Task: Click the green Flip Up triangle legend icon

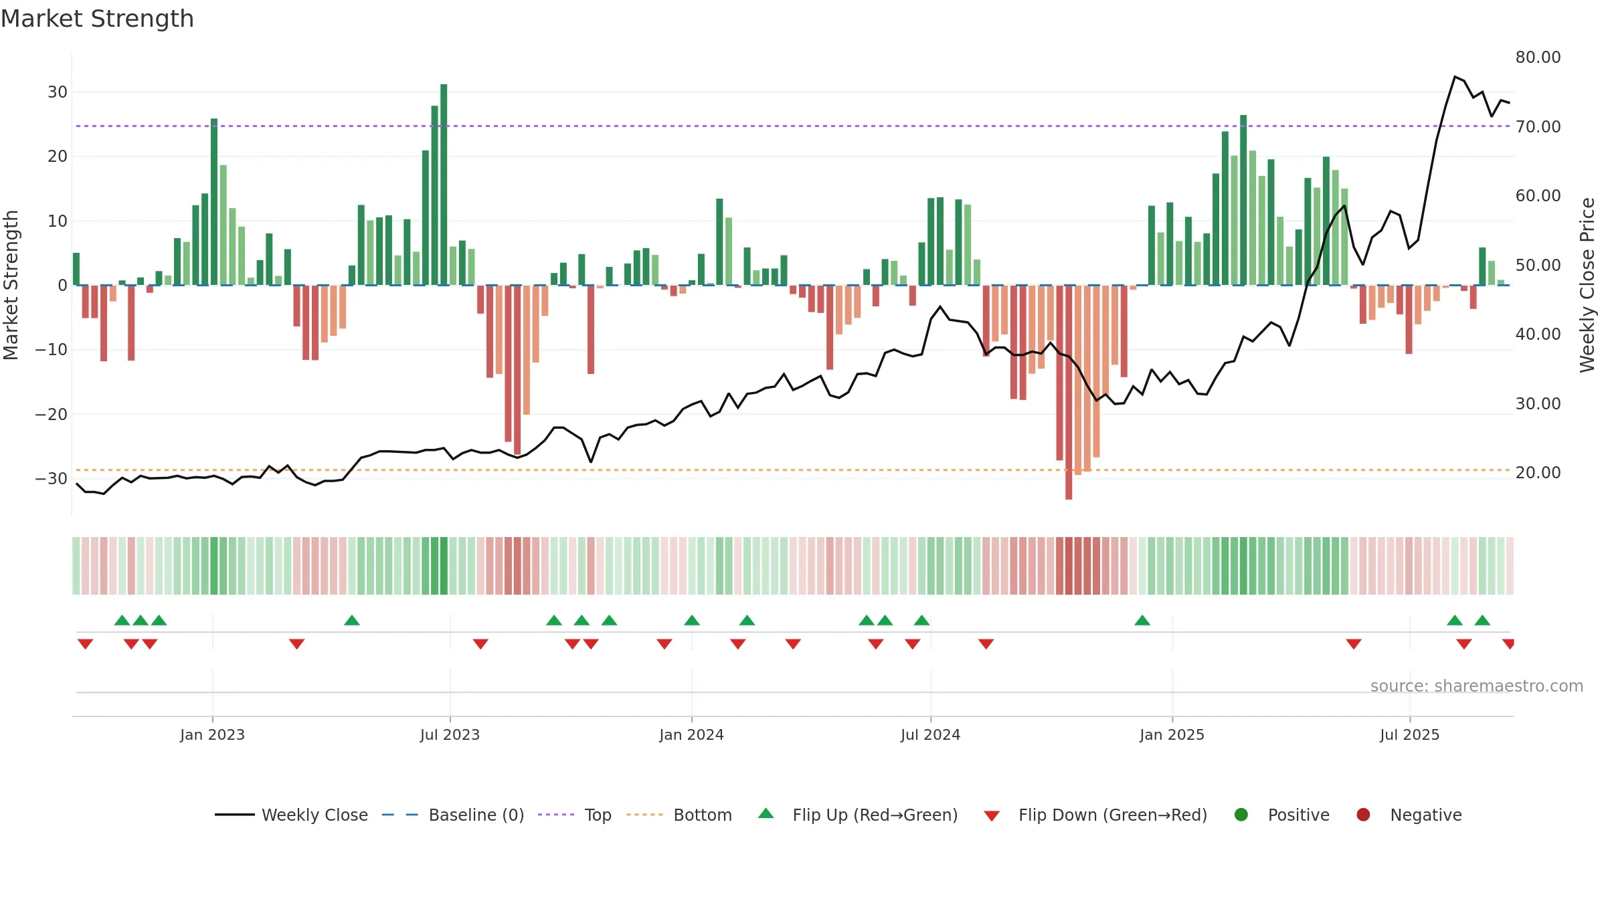Action: point(766,813)
